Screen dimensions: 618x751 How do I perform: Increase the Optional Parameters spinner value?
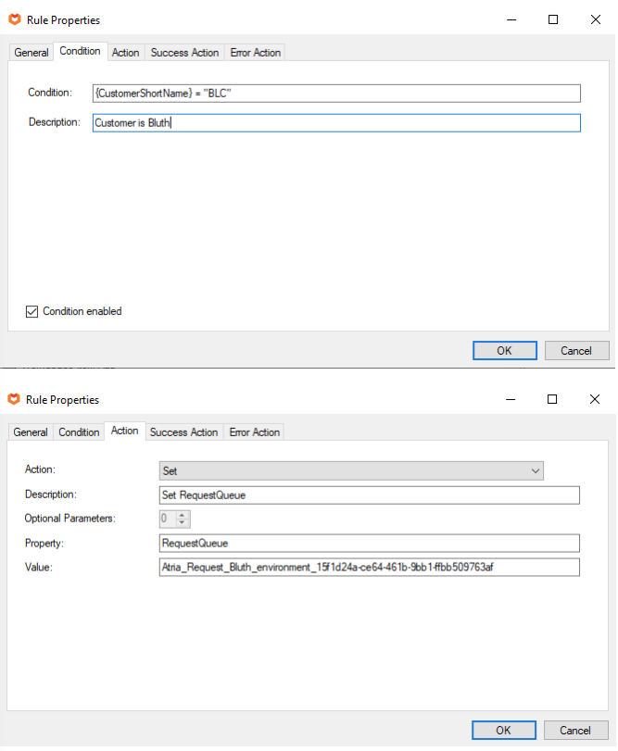pyautogui.click(x=183, y=514)
